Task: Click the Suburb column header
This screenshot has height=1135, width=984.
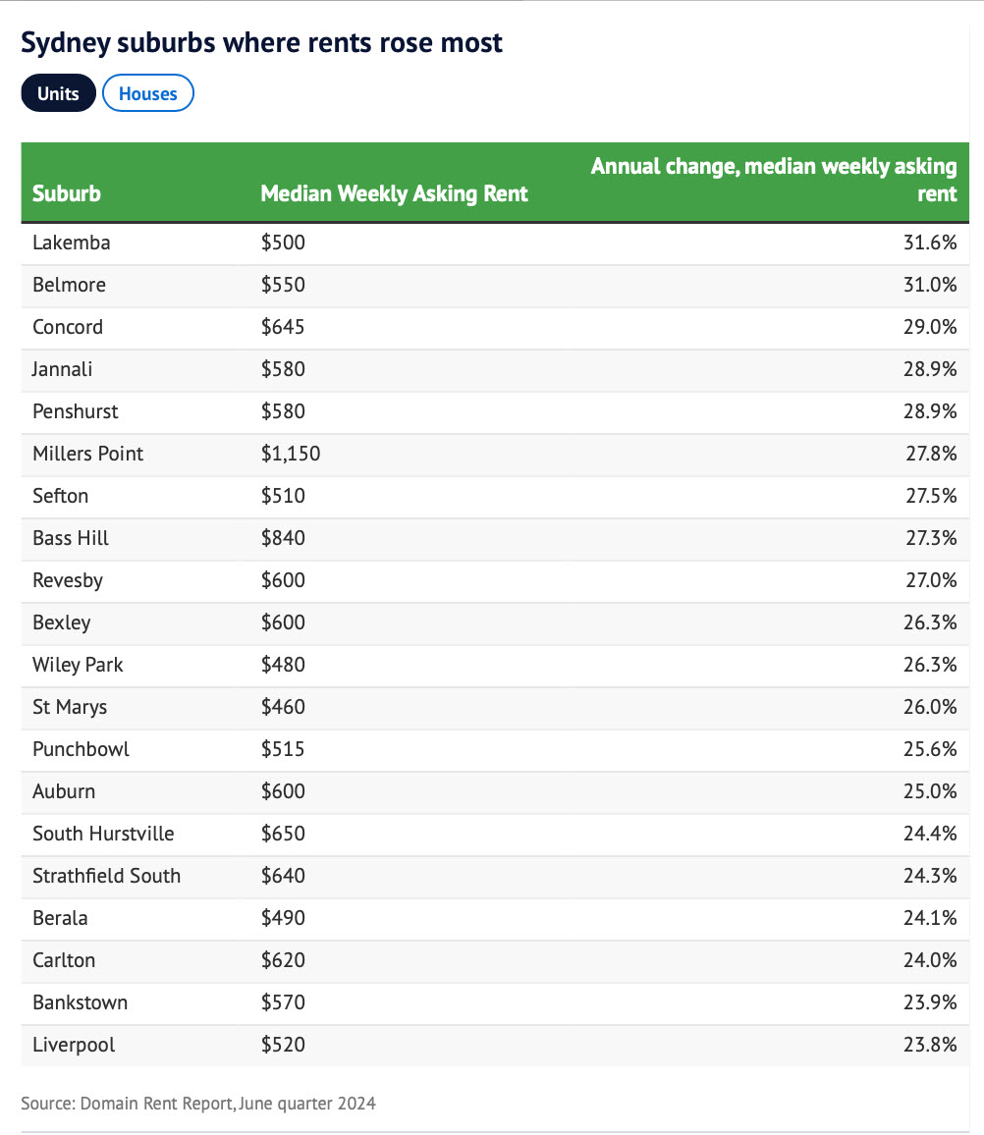Action: 67,193
